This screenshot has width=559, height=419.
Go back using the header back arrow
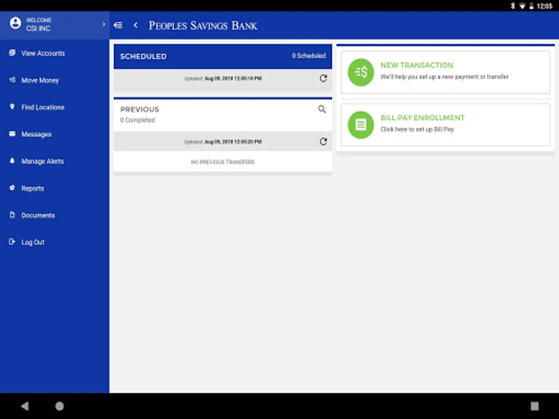136,25
